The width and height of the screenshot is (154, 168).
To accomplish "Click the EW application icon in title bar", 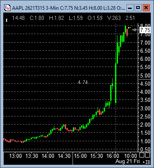I will click(x=7, y=8).
